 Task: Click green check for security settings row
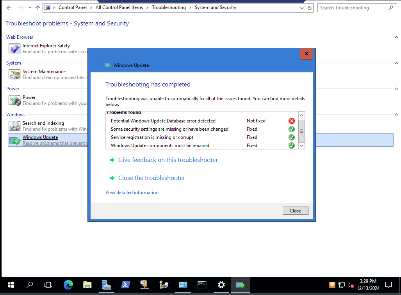292,129
